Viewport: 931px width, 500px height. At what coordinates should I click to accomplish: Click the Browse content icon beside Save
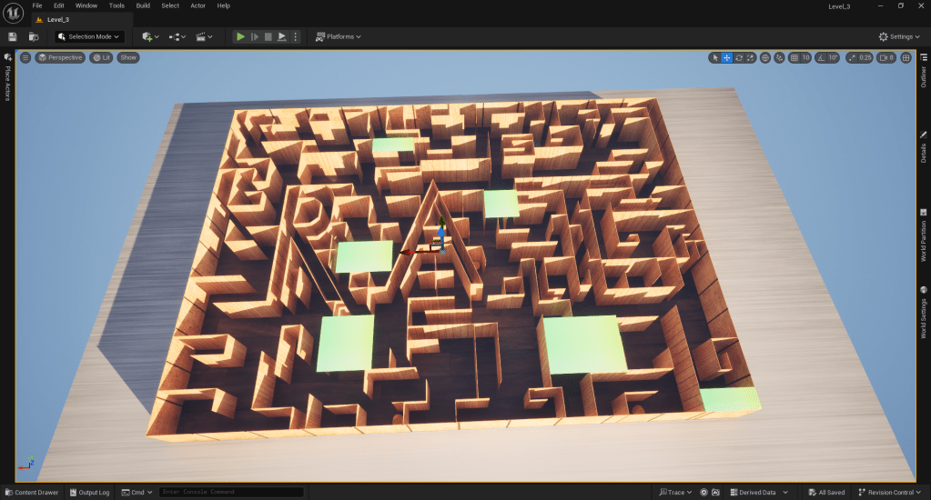(34, 36)
